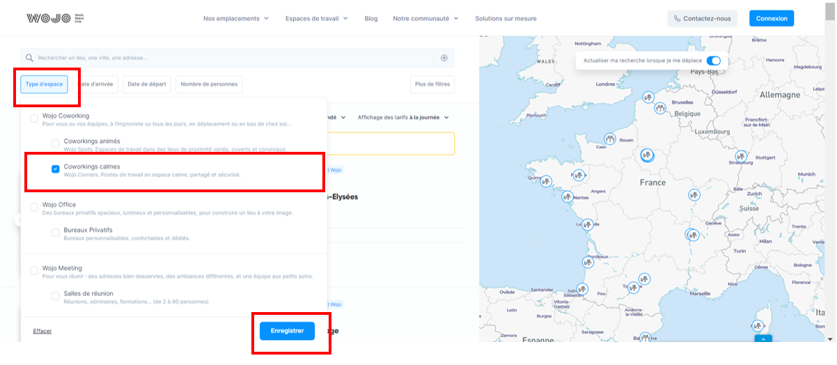837x365 pixels.
Task: Click the Connexion button
Action: (772, 19)
